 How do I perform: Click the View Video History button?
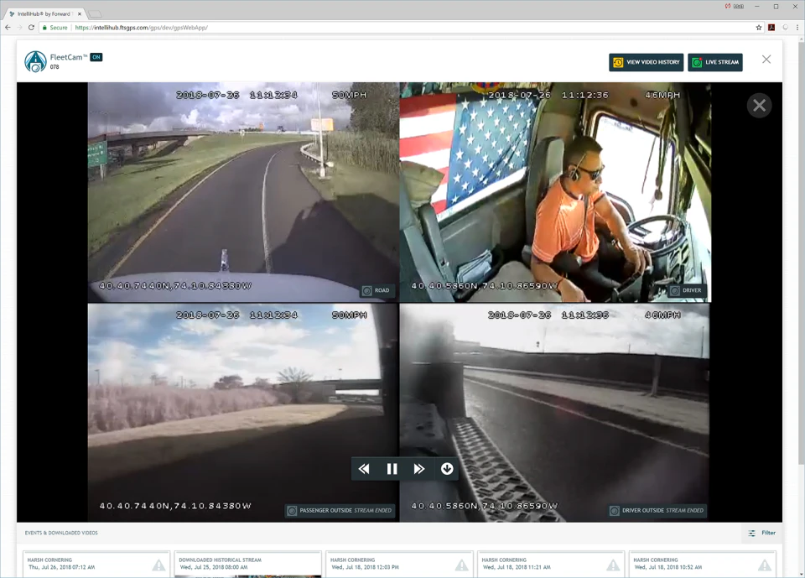click(x=646, y=62)
